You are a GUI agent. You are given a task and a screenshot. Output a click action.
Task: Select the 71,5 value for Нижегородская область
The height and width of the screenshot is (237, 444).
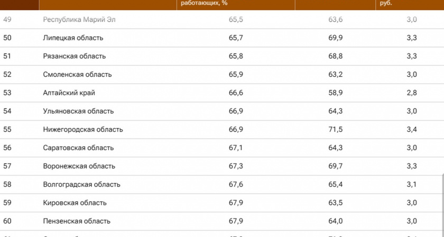[x=336, y=130]
